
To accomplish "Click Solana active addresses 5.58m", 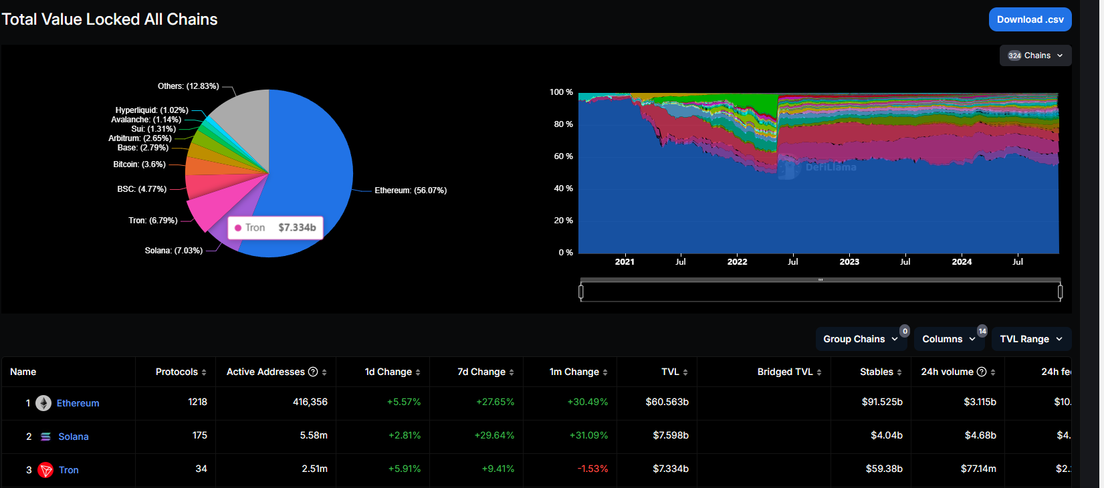I will (x=314, y=435).
